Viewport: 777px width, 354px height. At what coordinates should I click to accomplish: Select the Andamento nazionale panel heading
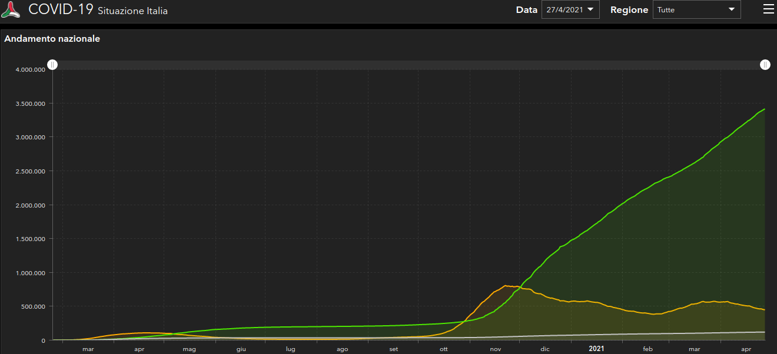(52, 39)
